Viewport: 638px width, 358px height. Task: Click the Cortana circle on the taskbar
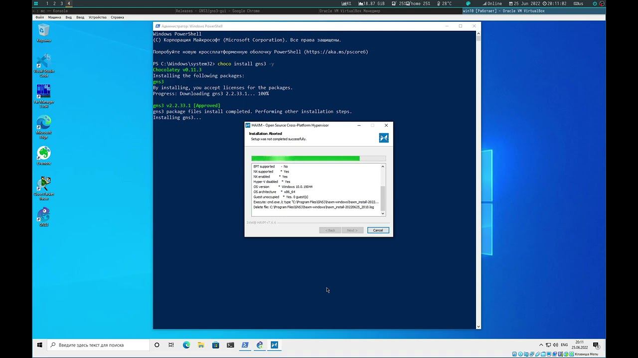point(157,345)
